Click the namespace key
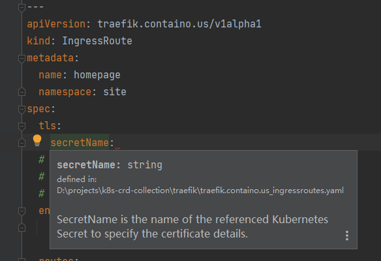The image size is (381, 261). (x=65, y=92)
